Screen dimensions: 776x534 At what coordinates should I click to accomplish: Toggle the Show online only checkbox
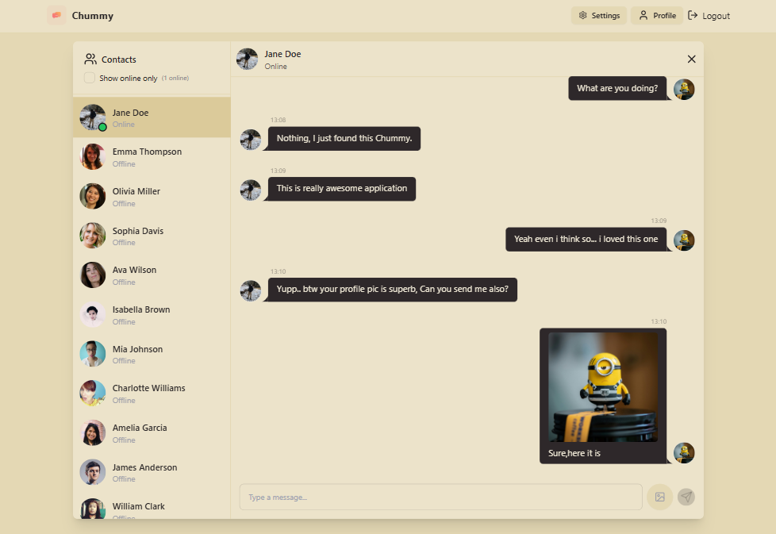(90, 78)
